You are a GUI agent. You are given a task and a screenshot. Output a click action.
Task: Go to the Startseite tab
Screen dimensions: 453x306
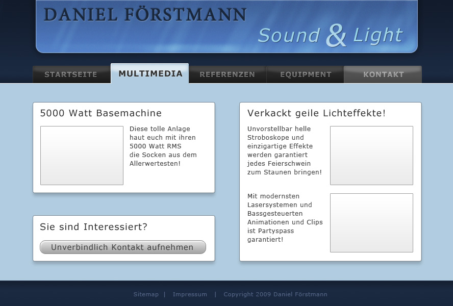[71, 74]
